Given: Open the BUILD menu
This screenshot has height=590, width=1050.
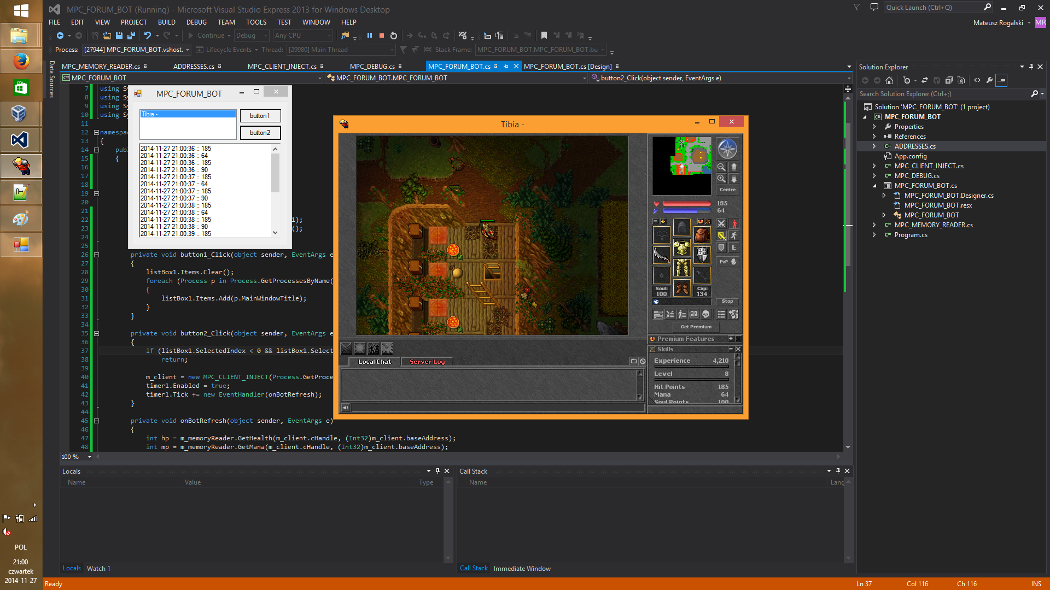Looking at the screenshot, I should click(167, 22).
